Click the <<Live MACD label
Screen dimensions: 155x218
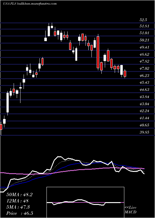(131, 210)
